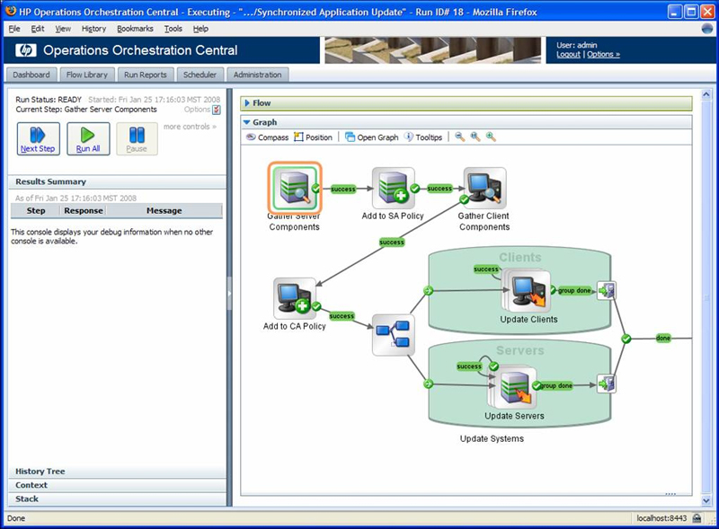The width and height of the screenshot is (719, 529).
Task: Click the green join checkmark before done
Action: point(626,339)
